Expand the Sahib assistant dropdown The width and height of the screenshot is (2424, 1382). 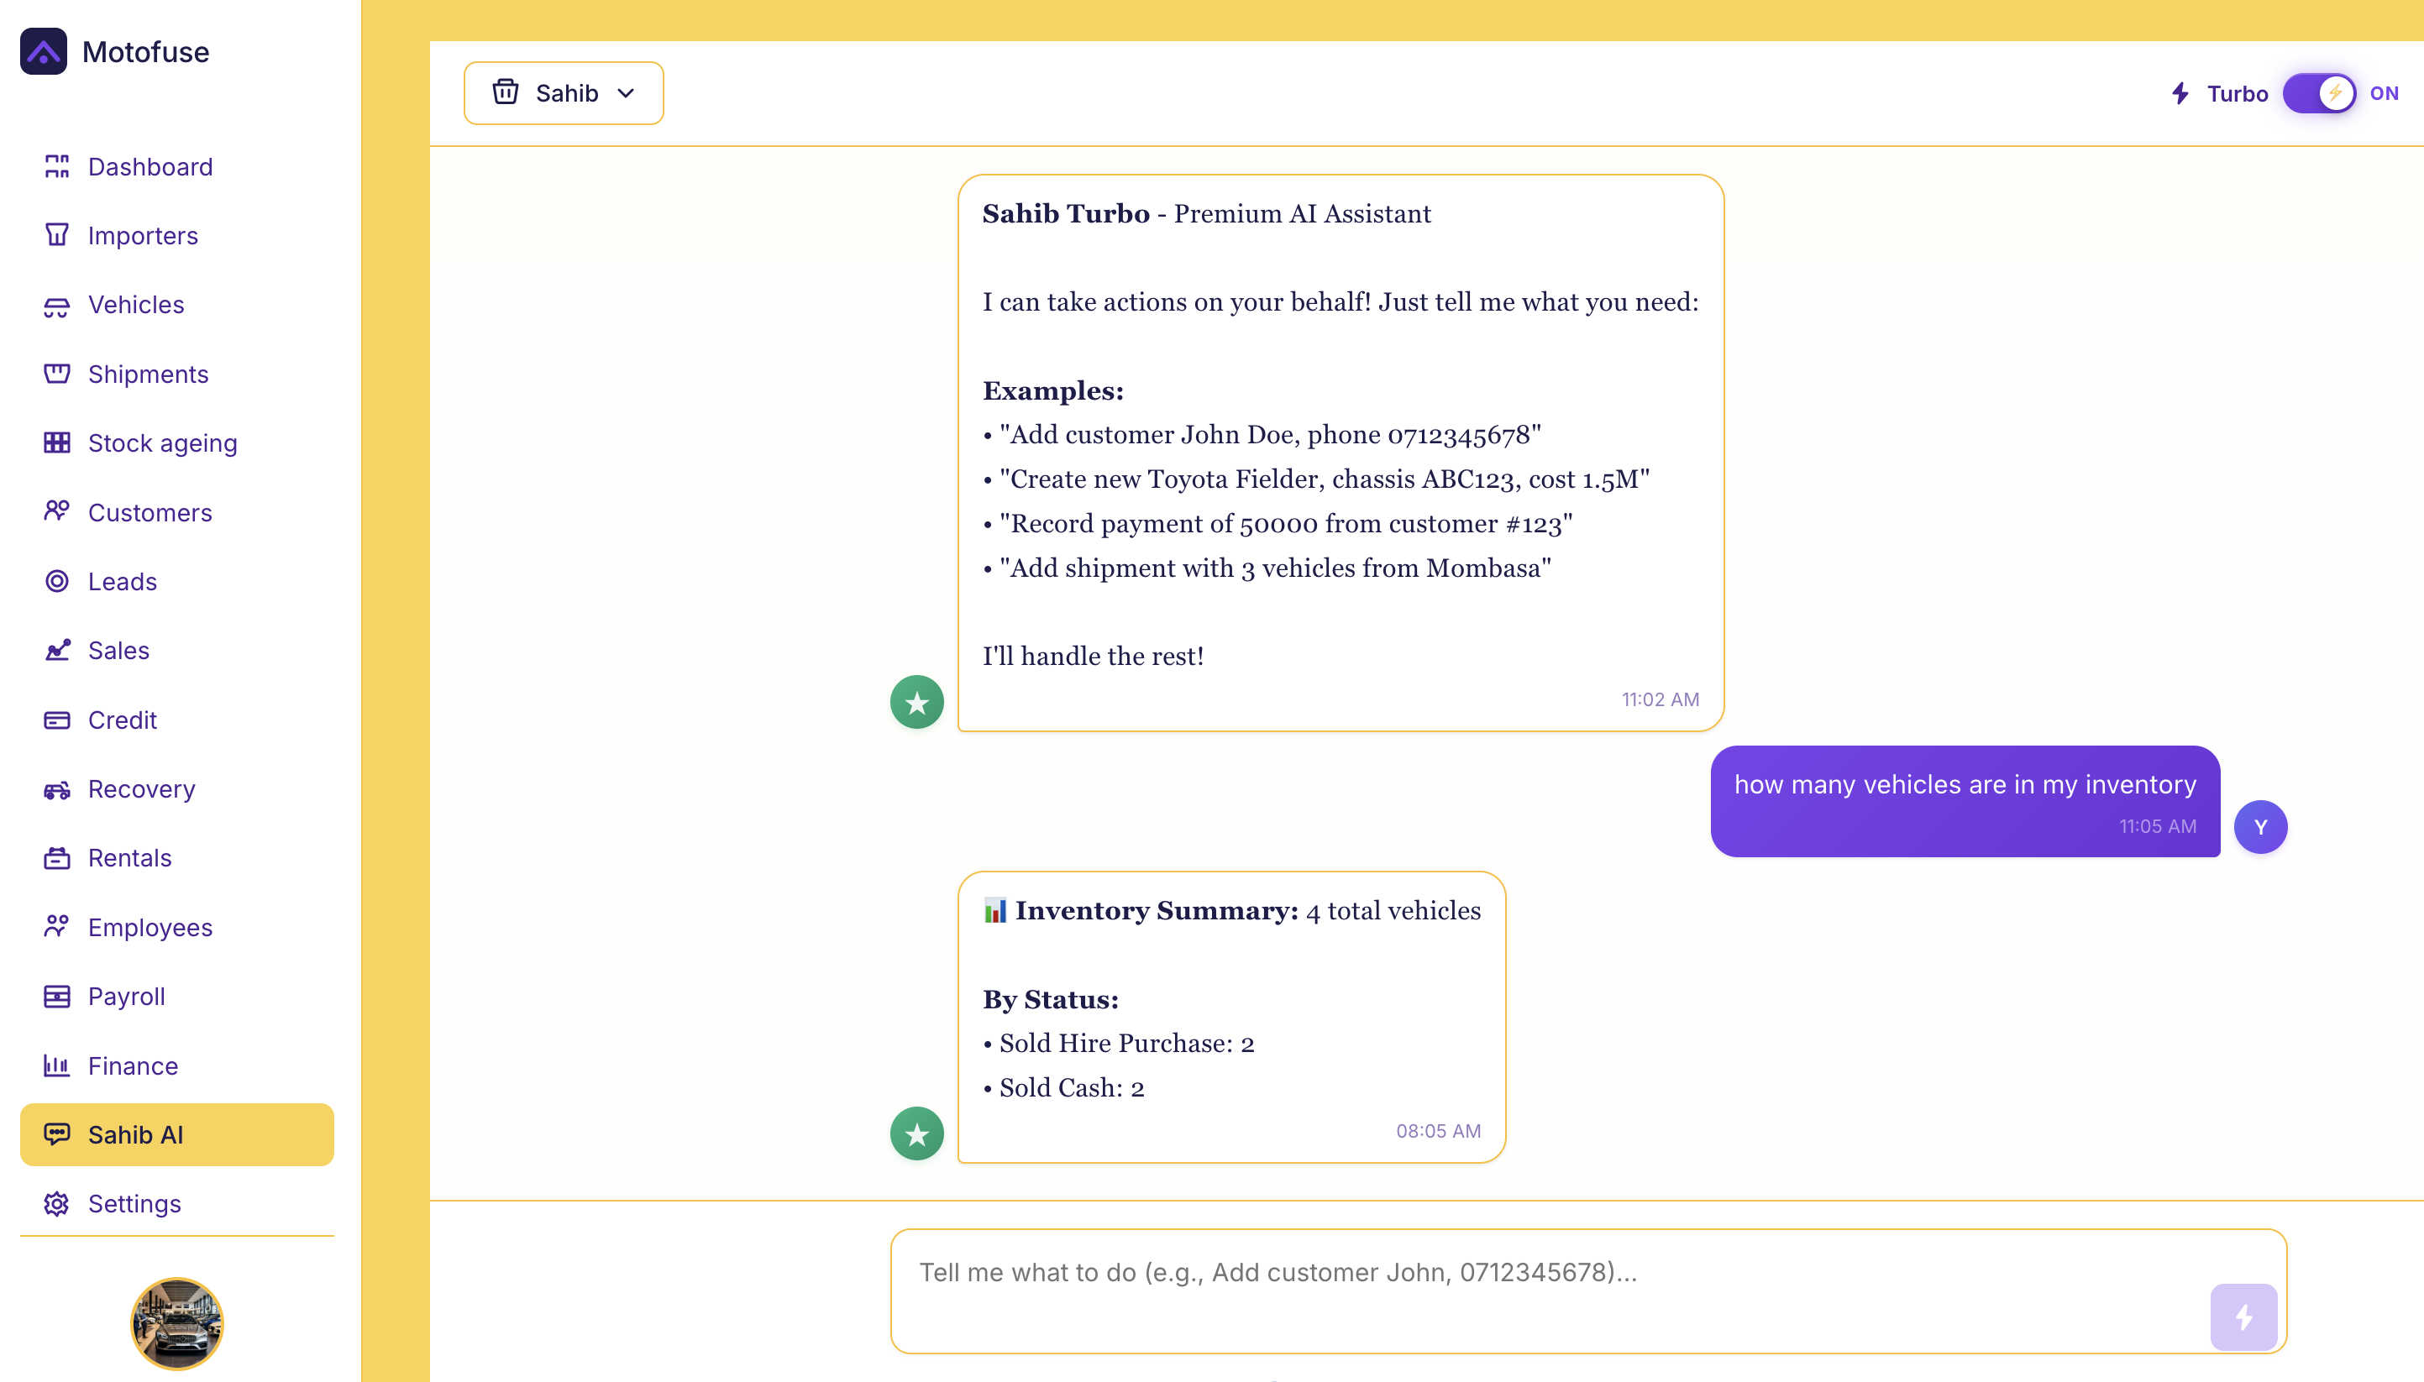[x=564, y=93]
